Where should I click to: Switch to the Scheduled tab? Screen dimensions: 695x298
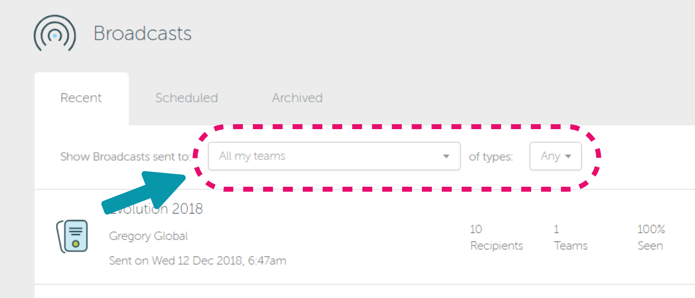pos(187,98)
